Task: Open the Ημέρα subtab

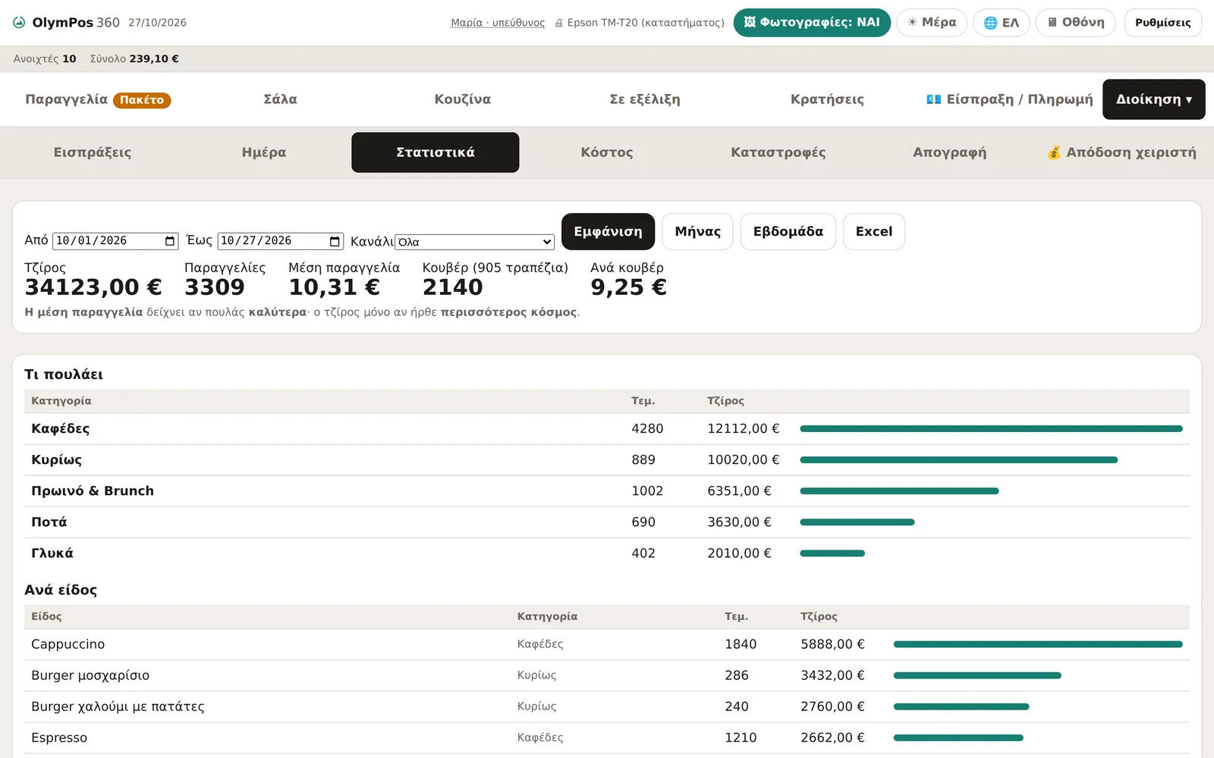Action: 264,152
